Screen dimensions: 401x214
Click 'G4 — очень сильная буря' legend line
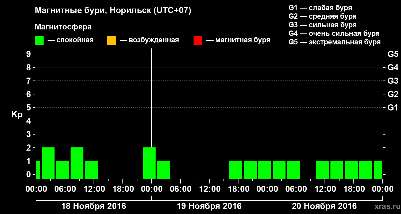tap(334, 33)
